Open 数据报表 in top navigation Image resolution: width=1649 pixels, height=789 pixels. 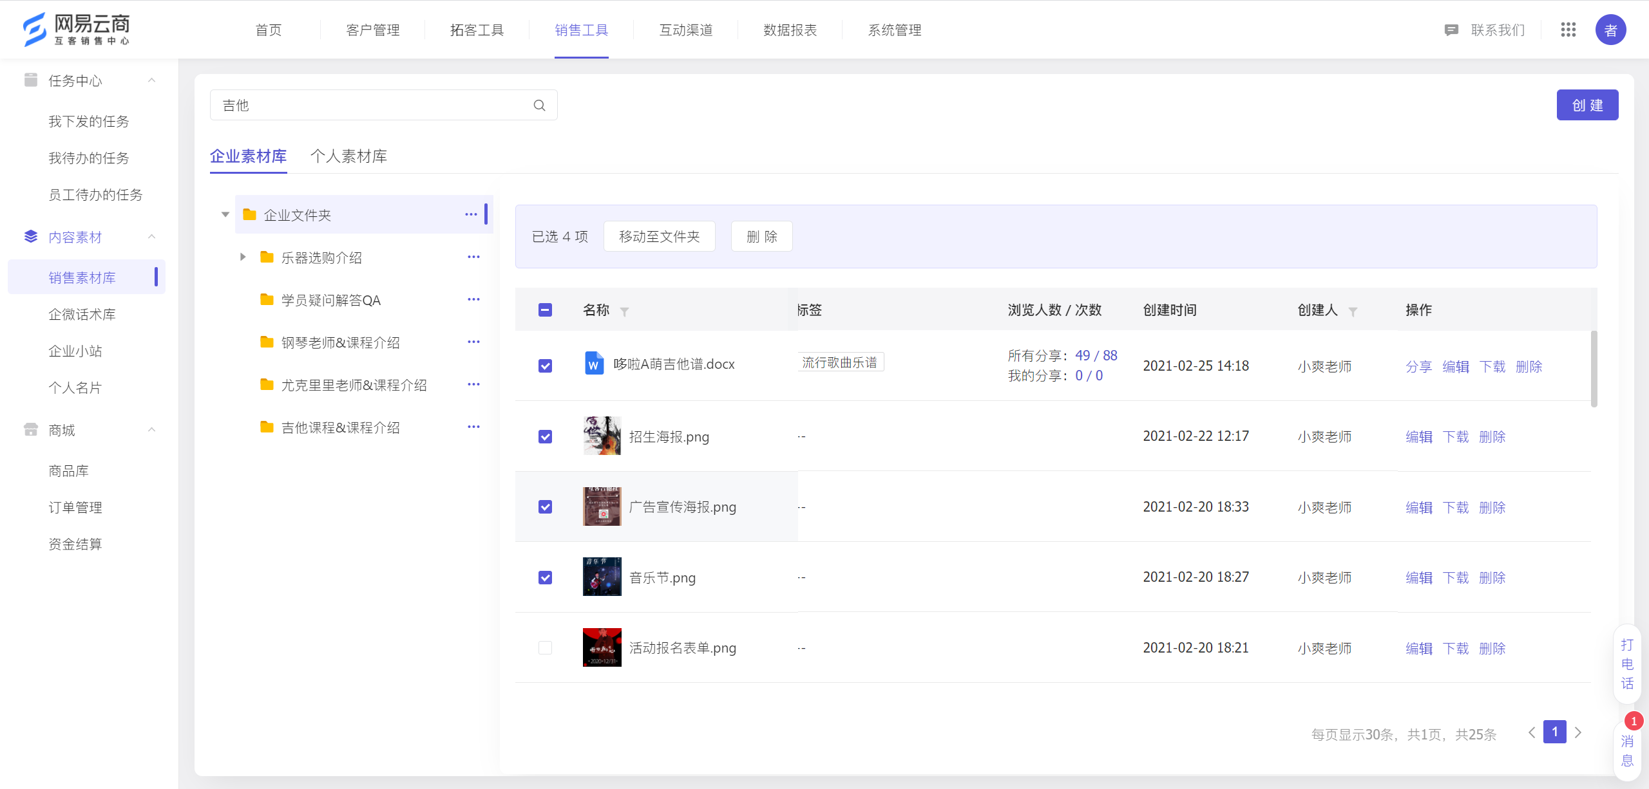790,30
